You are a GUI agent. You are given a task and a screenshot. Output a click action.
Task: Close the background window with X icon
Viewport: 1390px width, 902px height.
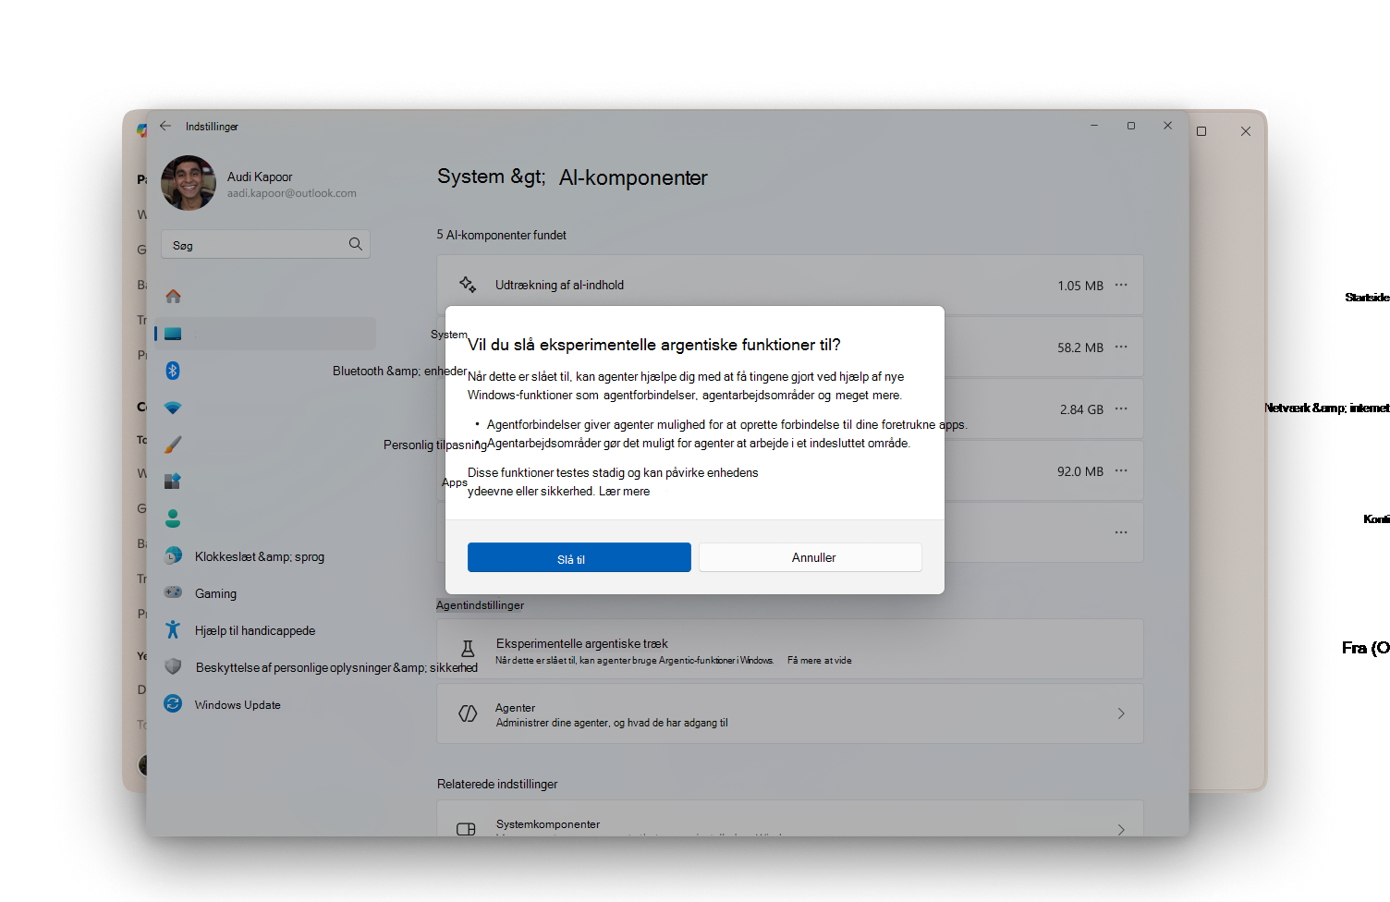click(1246, 131)
